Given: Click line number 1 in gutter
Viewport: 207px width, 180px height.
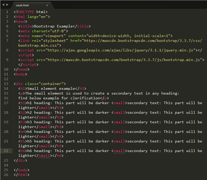Looking at the screenshot, I should [x=7, y=12].
